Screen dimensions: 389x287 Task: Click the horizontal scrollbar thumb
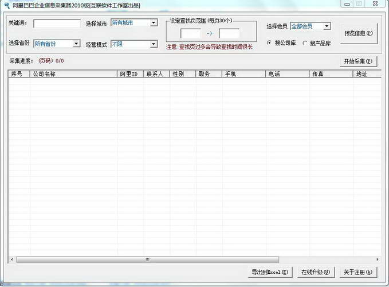147,259
